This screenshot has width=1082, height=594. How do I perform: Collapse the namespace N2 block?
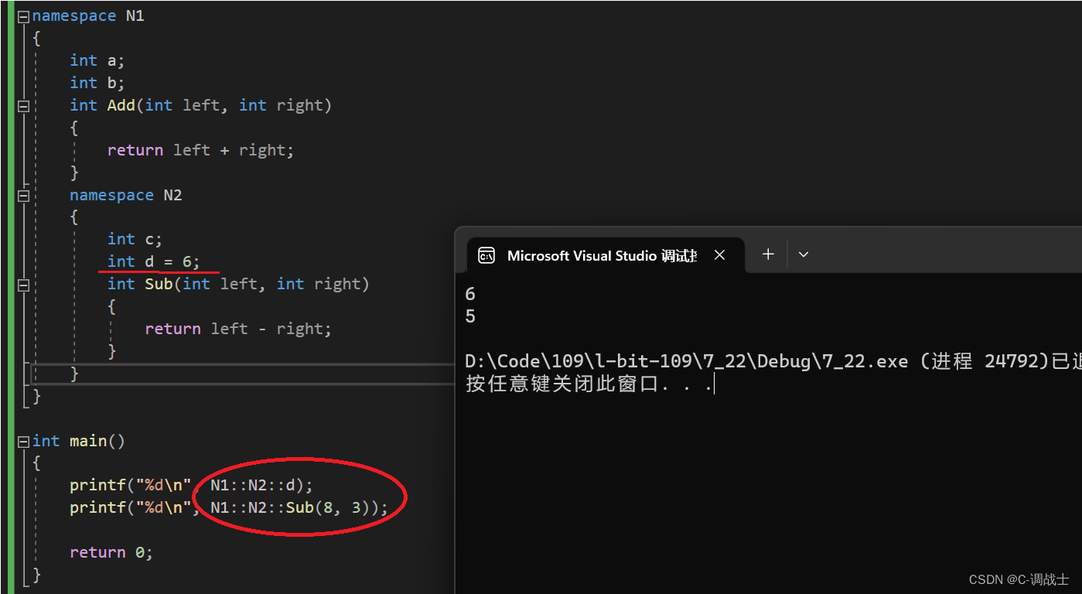(23, 196)
